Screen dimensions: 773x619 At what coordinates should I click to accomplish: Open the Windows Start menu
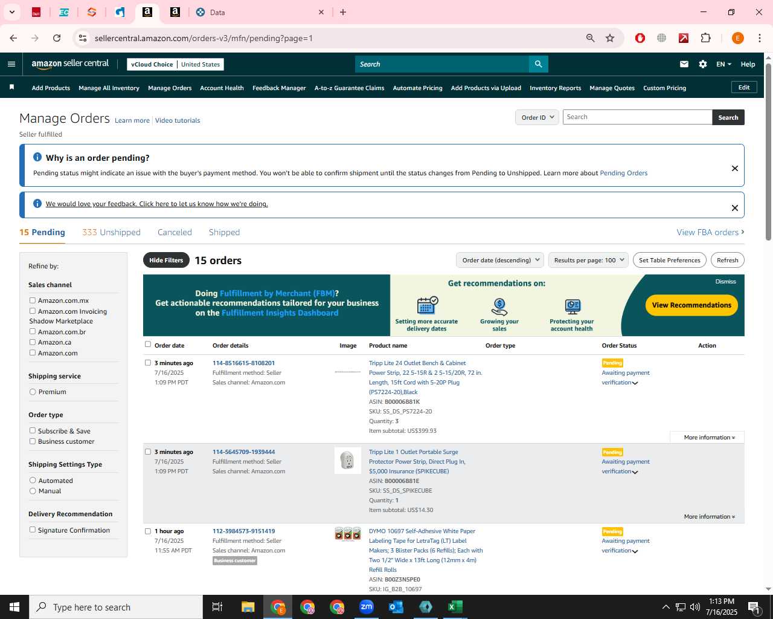pos(14,607)
